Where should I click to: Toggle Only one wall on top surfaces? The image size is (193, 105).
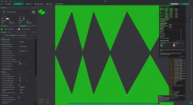19,62
